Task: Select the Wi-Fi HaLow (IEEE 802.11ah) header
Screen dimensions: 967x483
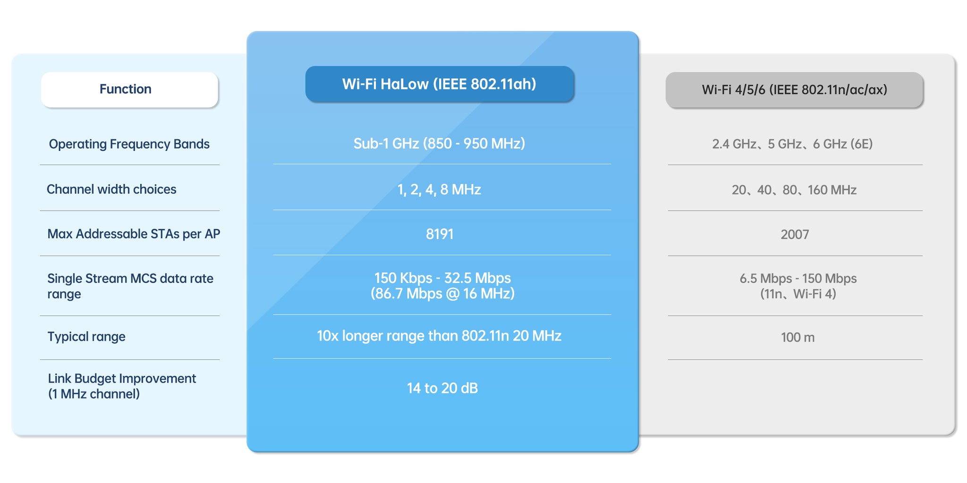Action: click(x=439, y=84)
